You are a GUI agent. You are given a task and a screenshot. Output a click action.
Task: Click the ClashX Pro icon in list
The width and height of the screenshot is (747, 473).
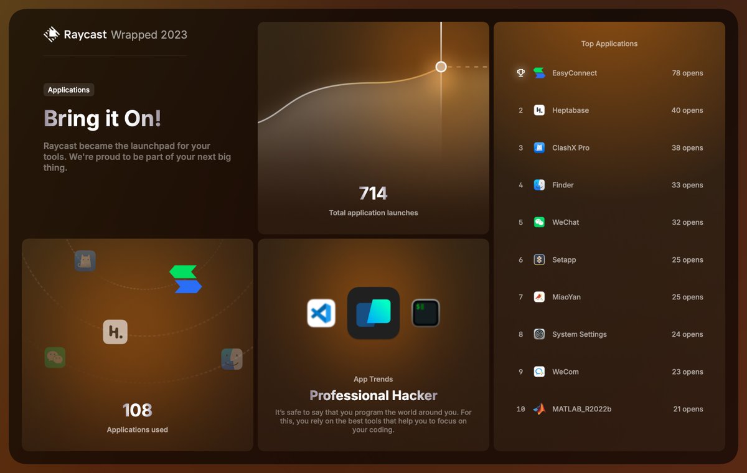tap(540, 148)
